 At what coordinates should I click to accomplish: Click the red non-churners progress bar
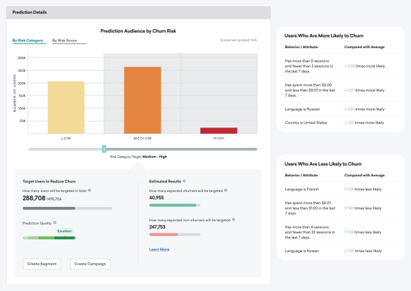175,235
